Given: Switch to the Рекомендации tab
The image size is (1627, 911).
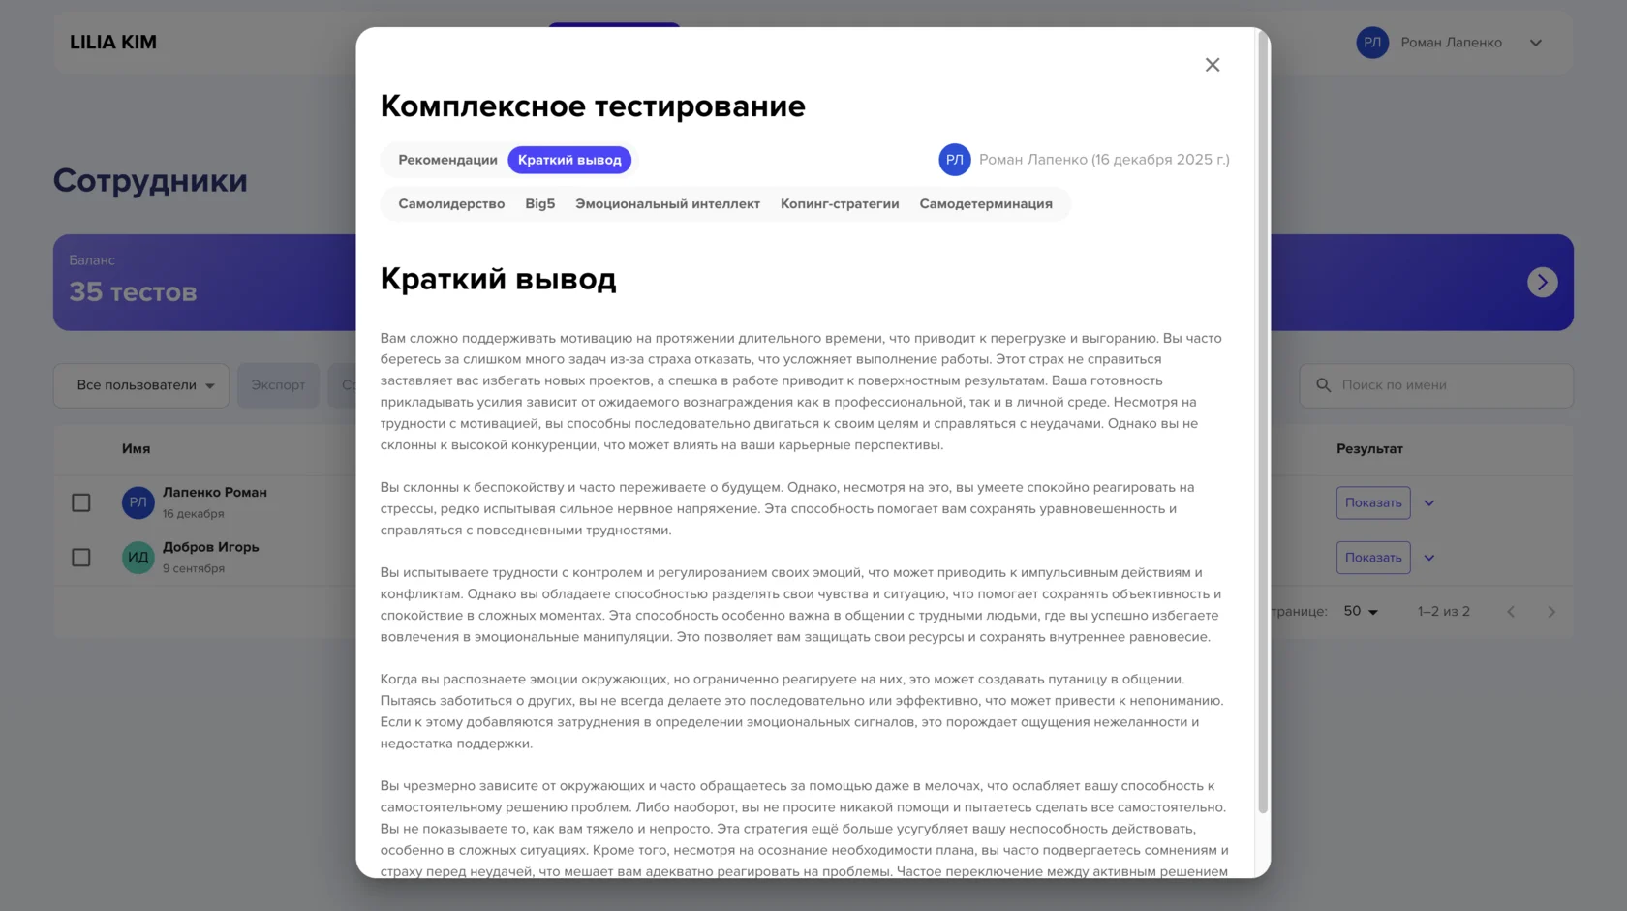Looking at the screenshot, I should point(447,160).
